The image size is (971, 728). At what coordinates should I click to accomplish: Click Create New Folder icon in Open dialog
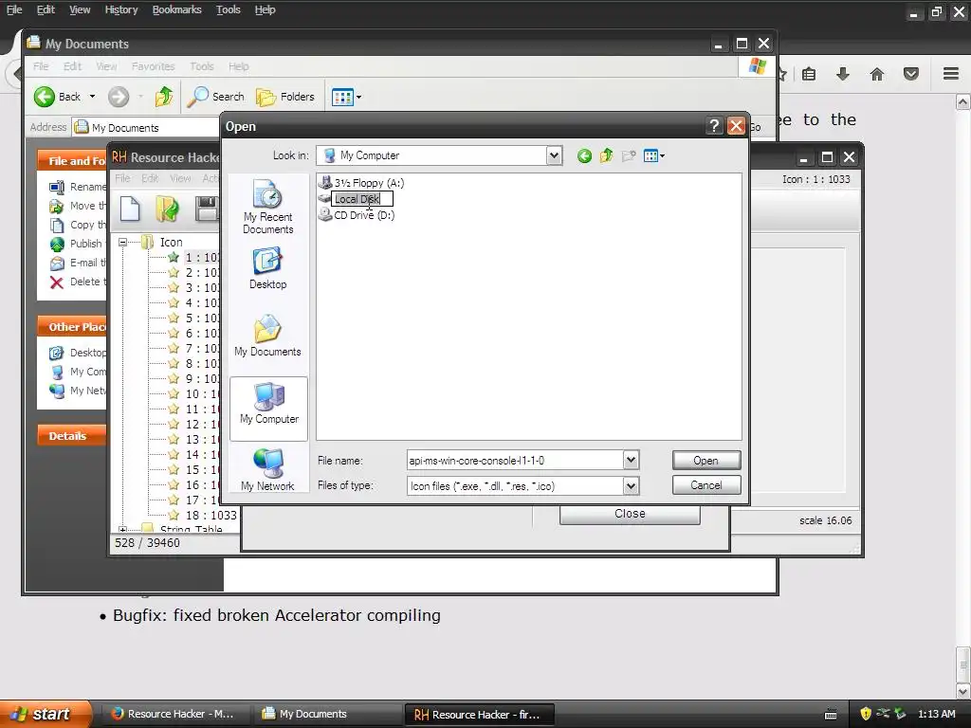pos(629,156)
